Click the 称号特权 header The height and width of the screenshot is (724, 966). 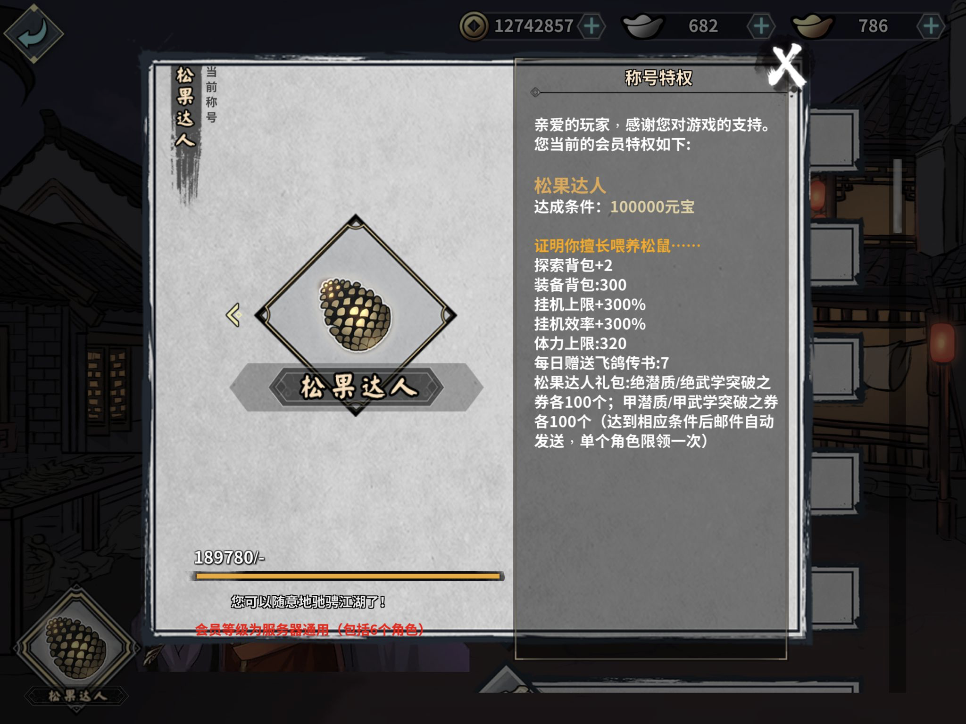pos(658,78)
